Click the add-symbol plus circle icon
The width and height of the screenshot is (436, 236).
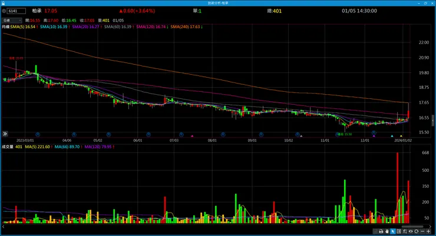click(x=4, y=11)
